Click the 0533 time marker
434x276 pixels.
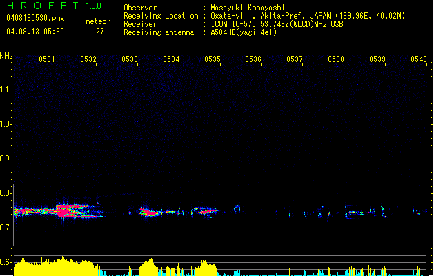(x=130, y=59)
